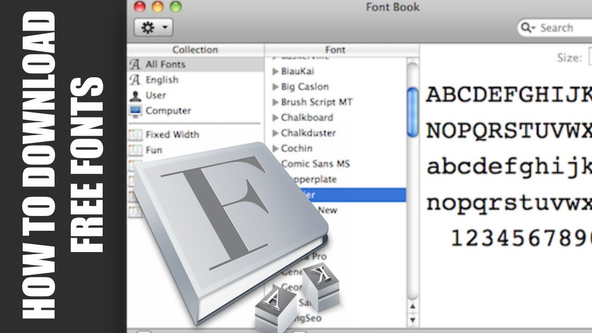
Task: Click the Collection column header
Action: click(x=195, y=49)
